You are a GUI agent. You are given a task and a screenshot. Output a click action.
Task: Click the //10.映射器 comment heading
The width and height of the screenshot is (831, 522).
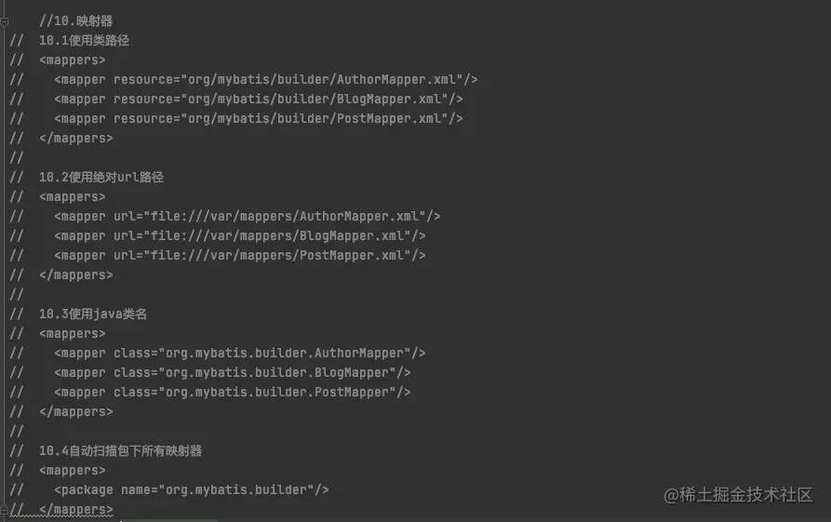coord(75,21)
